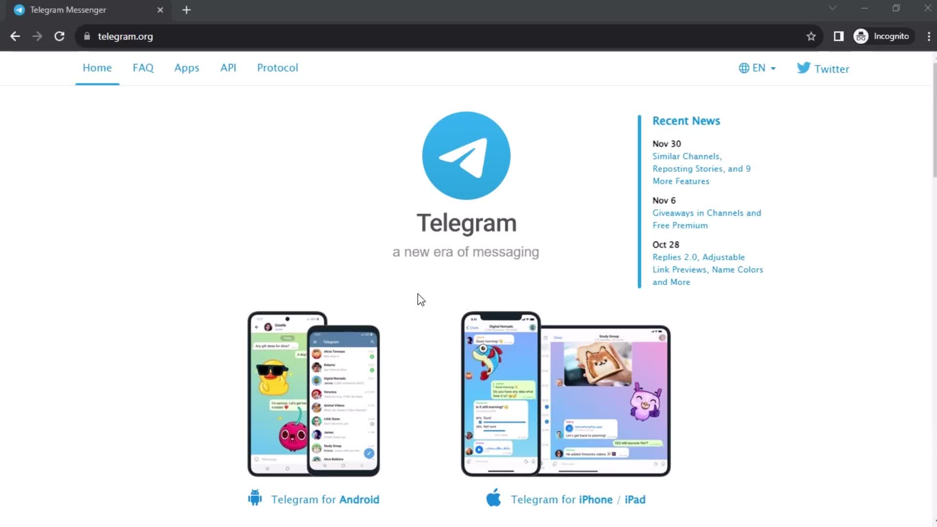Click browser back navigation arrow
Screen dimensions: 937x527
tap(16, 36)
